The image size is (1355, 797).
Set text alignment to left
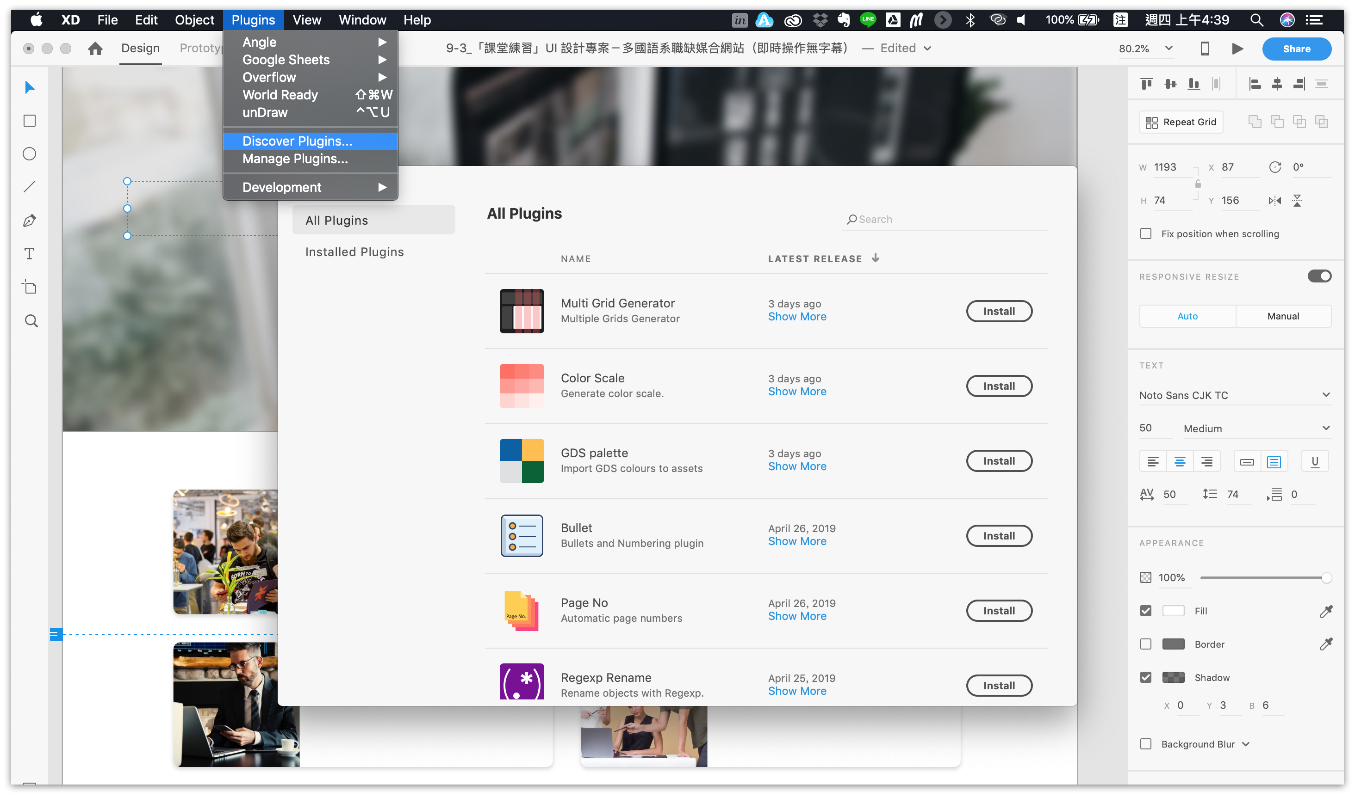[1152, 461]
